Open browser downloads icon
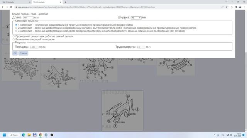Image resolution: width=247 pixels, height=138 pixels. (x=232, y=7)
